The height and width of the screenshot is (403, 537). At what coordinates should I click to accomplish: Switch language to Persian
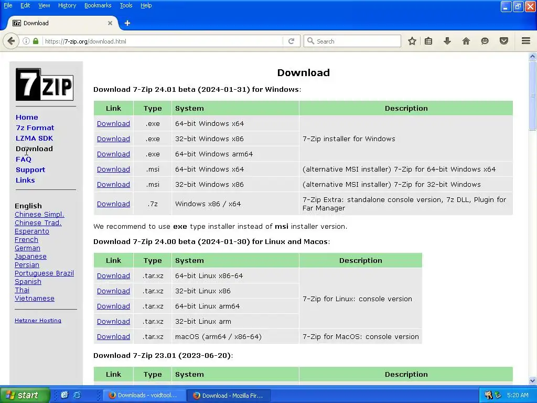(27, 265)
